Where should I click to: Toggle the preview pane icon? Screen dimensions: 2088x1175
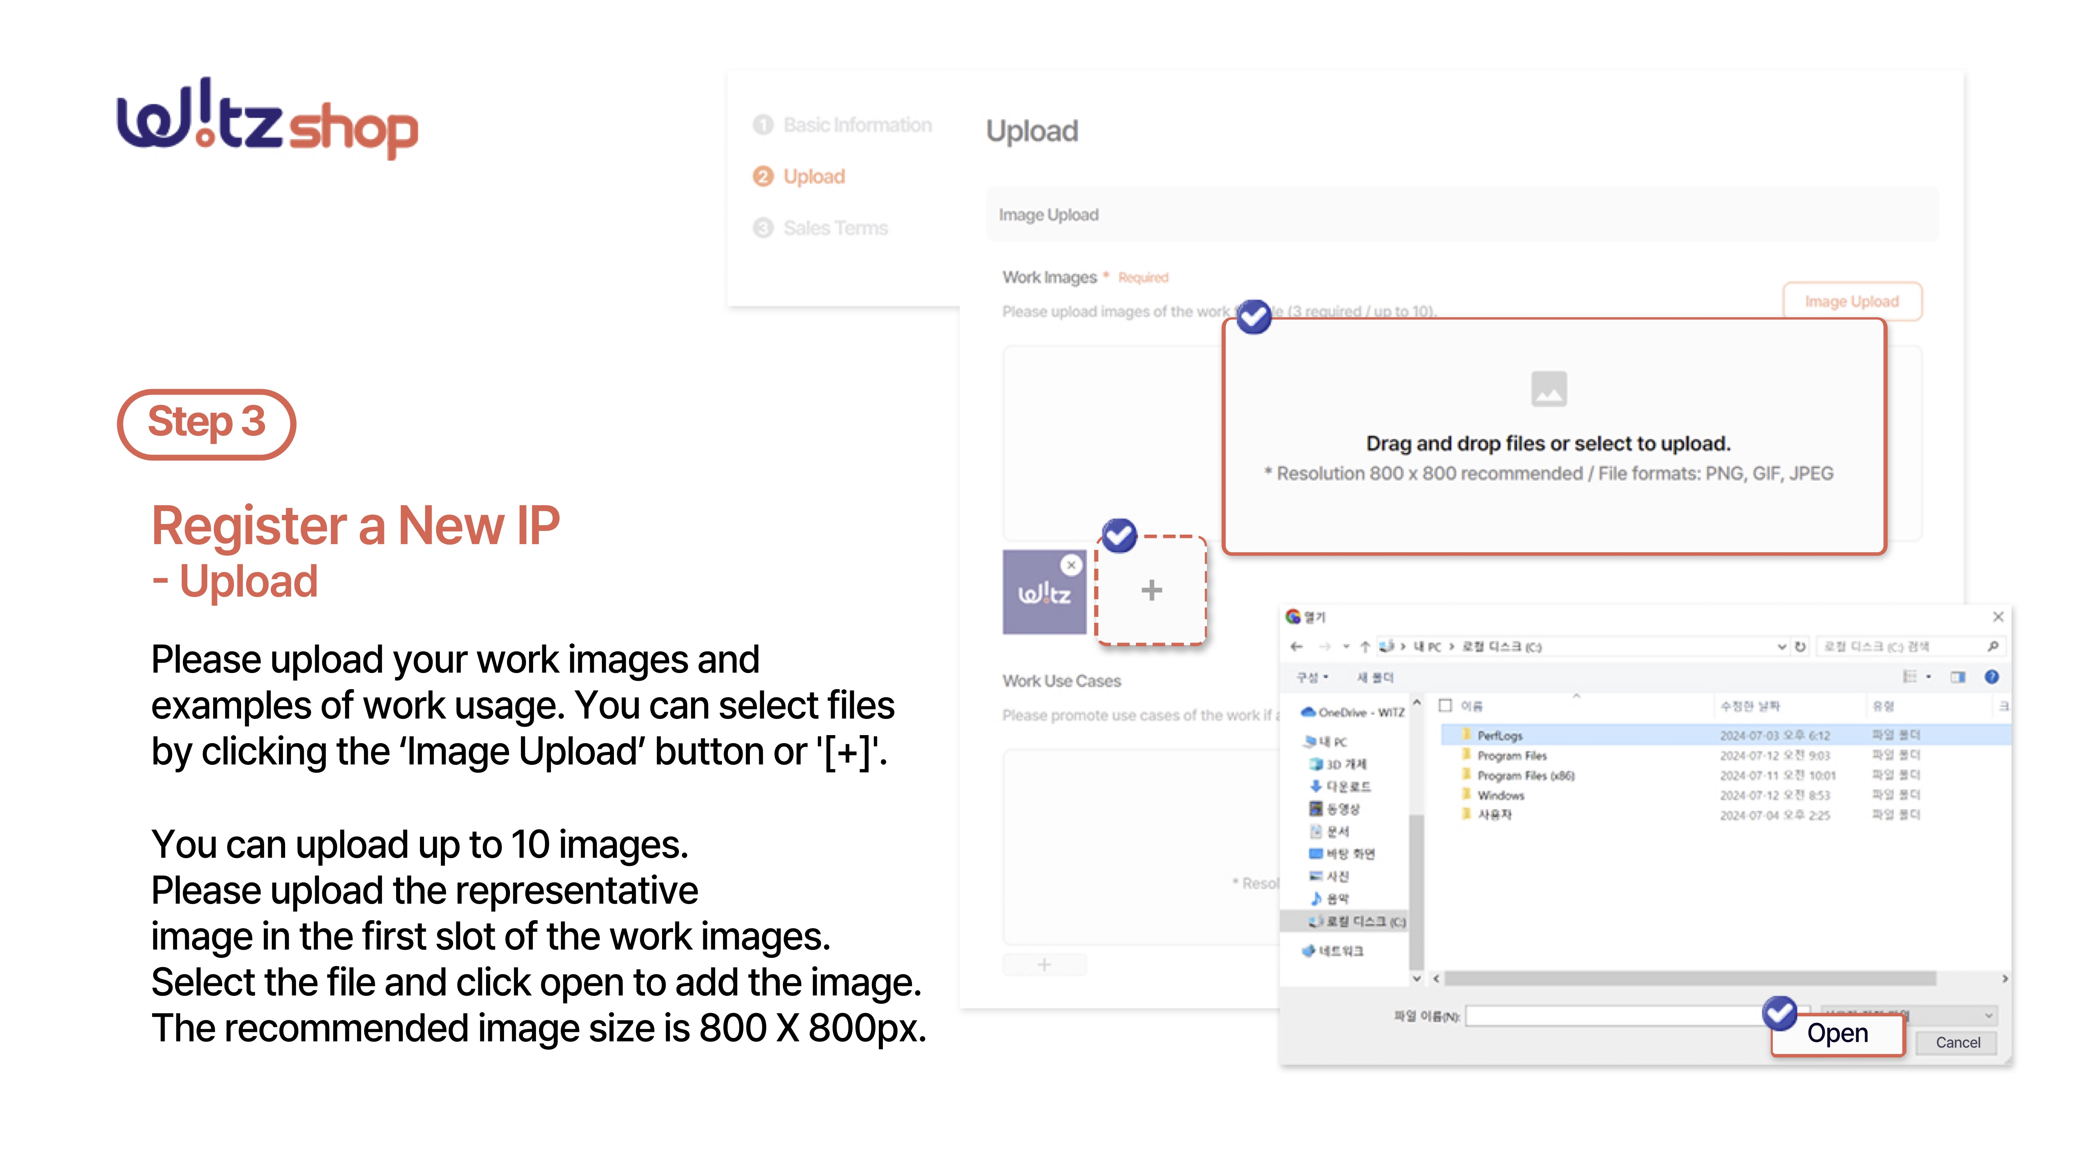(1958, 677)
